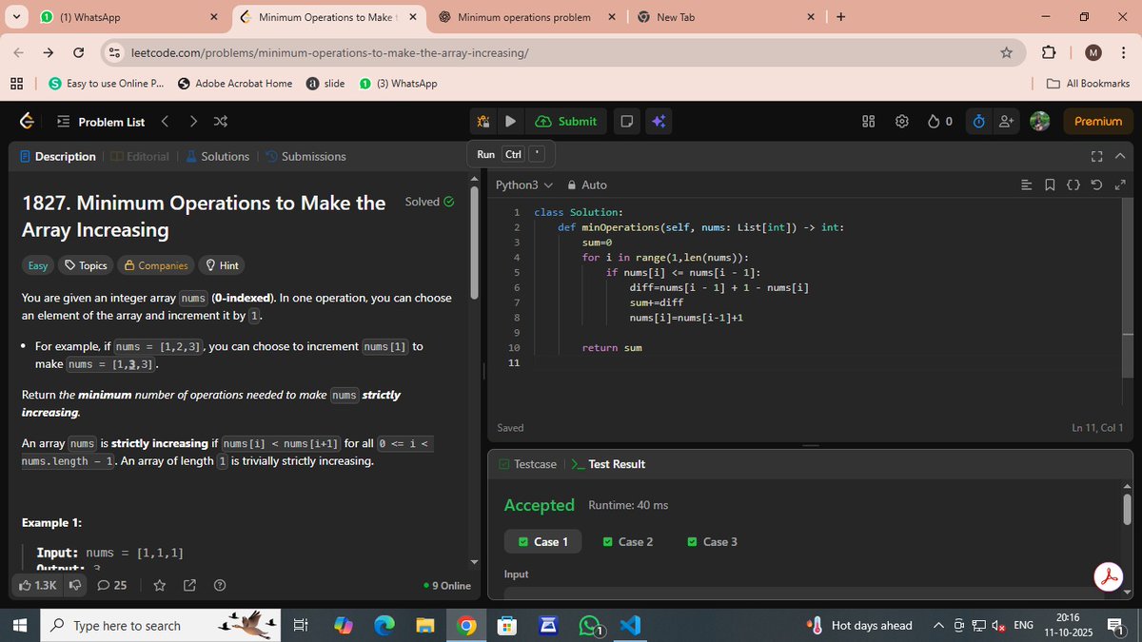Image resolution: width=1142 pixels, height=642 pixels.
Task: Open the Problem List
Action: [101, 122]
